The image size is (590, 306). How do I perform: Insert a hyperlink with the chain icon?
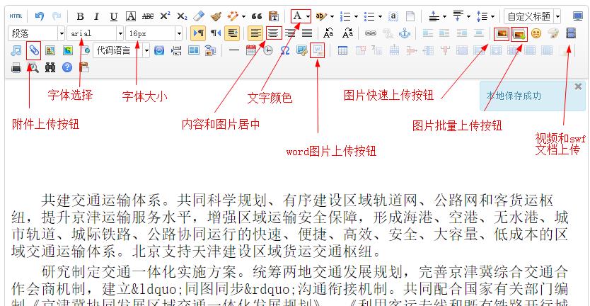[x=371, y=33]
